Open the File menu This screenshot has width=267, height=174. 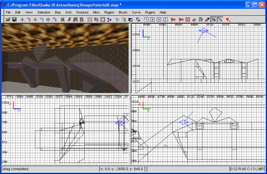coord(8,12)
